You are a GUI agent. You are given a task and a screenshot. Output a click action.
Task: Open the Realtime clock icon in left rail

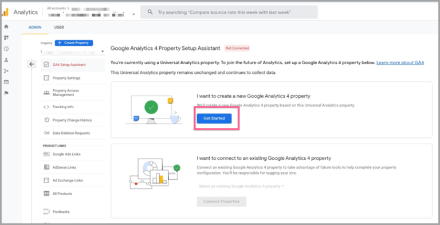[6, 49]
